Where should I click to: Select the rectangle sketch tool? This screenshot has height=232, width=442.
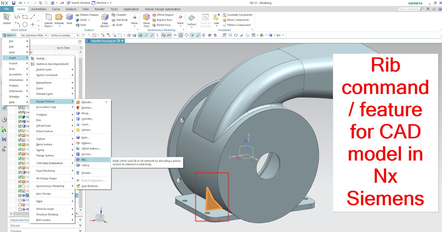point(25,17)
